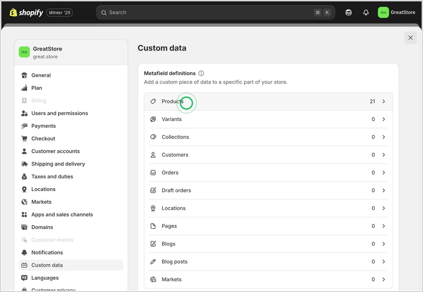Image resolution: width=423 pixels, height=292 pixels.
Task: Expand the Pages row chevron
Action: (x=384, y=226)
